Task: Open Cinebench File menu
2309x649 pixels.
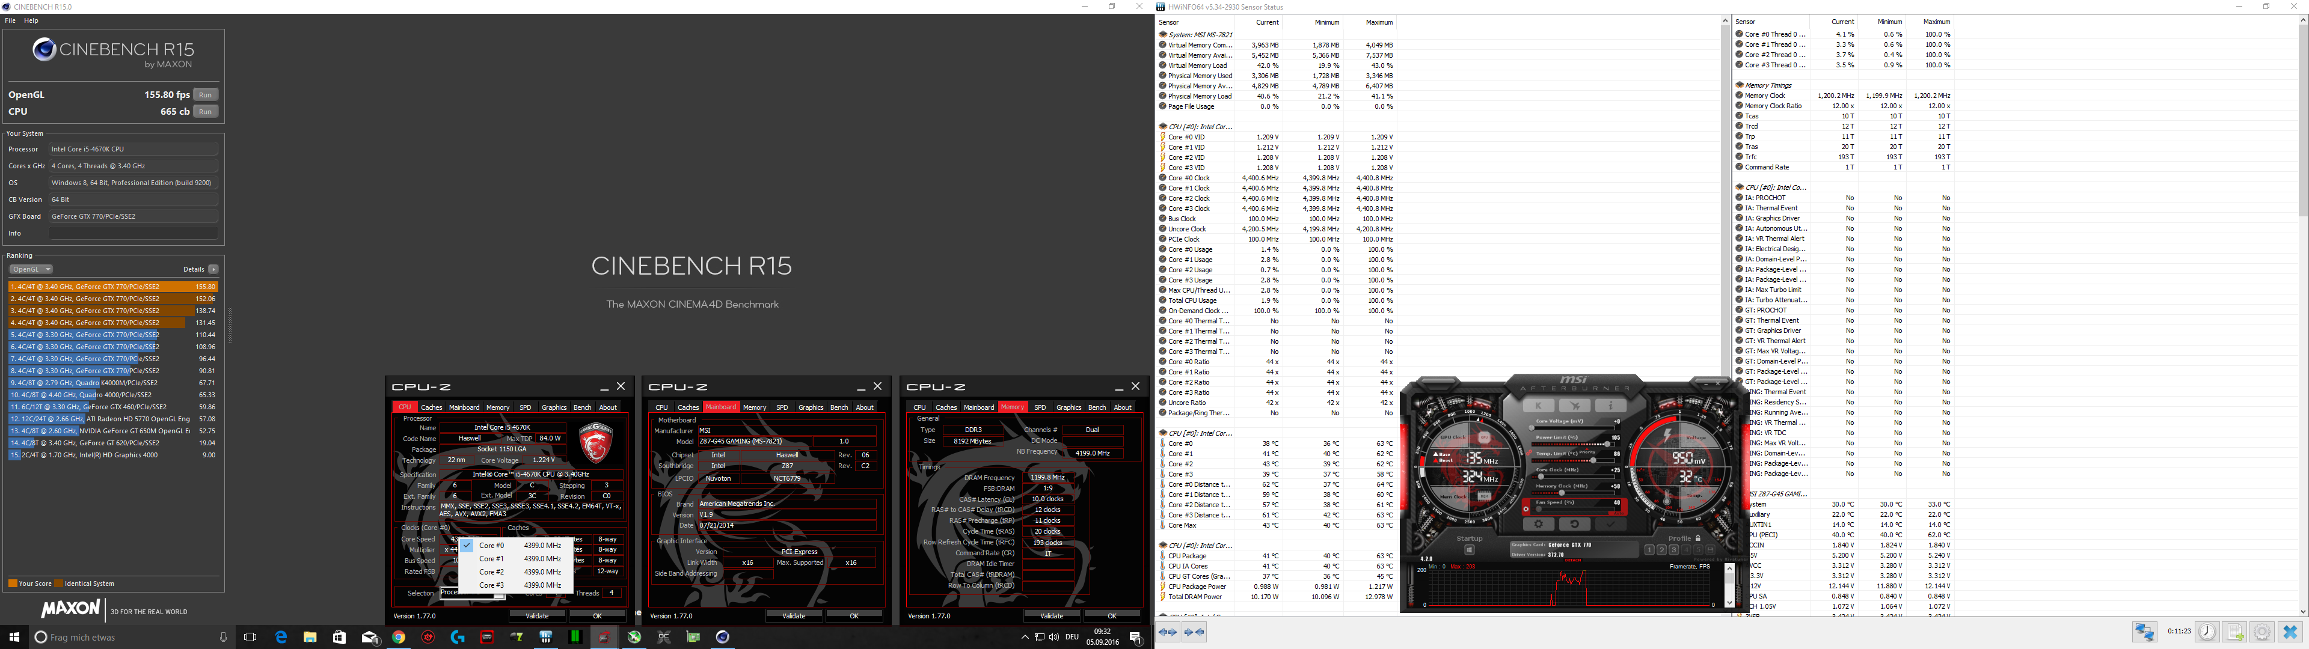Action: (x=10, y=20)
